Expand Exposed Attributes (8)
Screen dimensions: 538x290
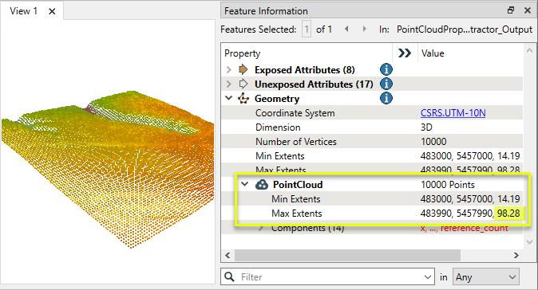point(229,70)
